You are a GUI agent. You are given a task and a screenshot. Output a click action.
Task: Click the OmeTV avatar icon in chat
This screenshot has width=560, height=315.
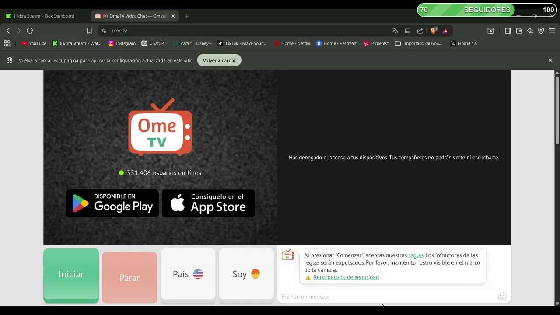287,255
